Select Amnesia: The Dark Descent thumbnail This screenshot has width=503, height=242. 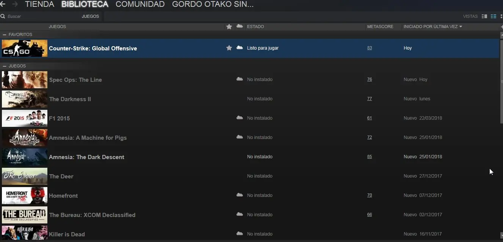[x=25, y=157]
